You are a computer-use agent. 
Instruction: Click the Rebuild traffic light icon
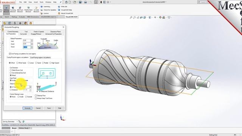click(x=101, y=2)
